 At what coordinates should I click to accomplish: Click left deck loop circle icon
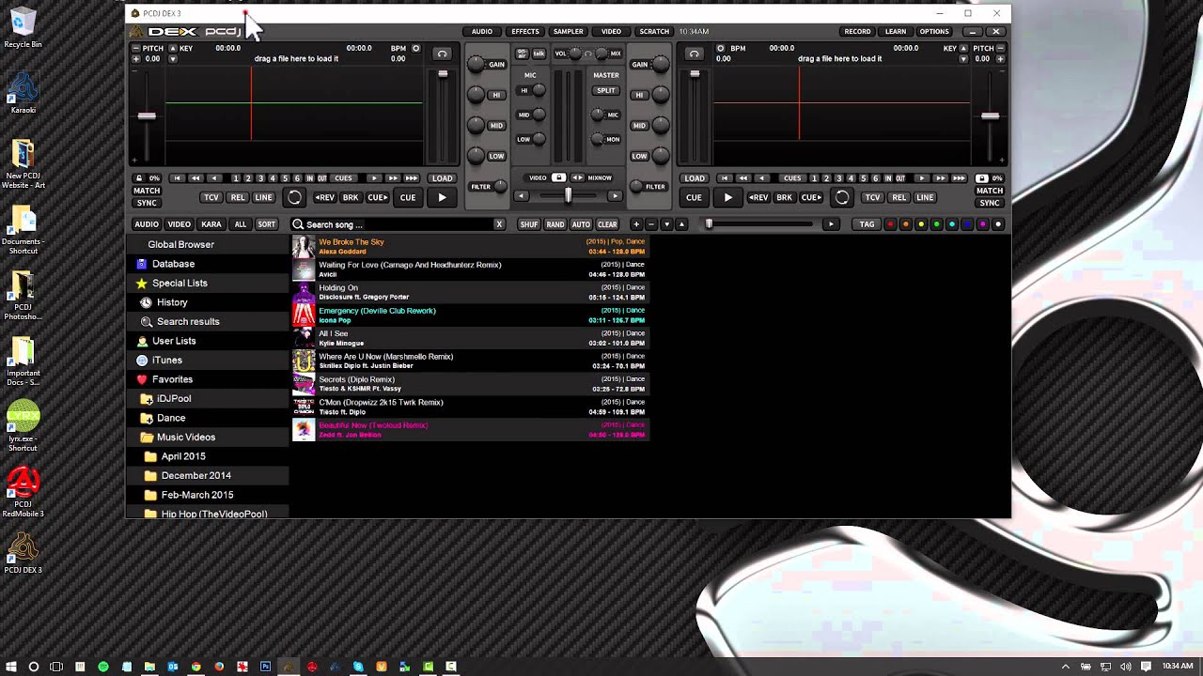[x=294, y=197]
